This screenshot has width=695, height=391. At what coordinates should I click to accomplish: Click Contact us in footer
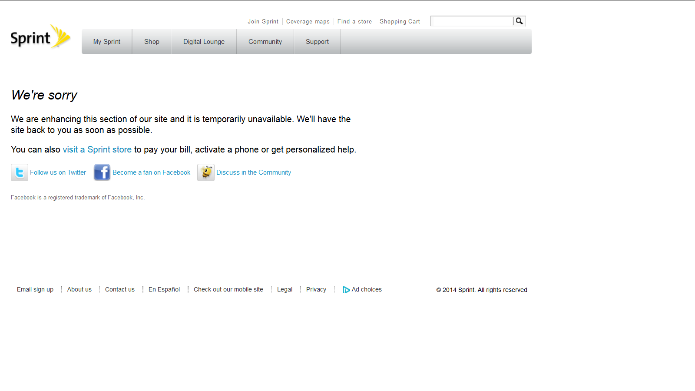(120, 289)
